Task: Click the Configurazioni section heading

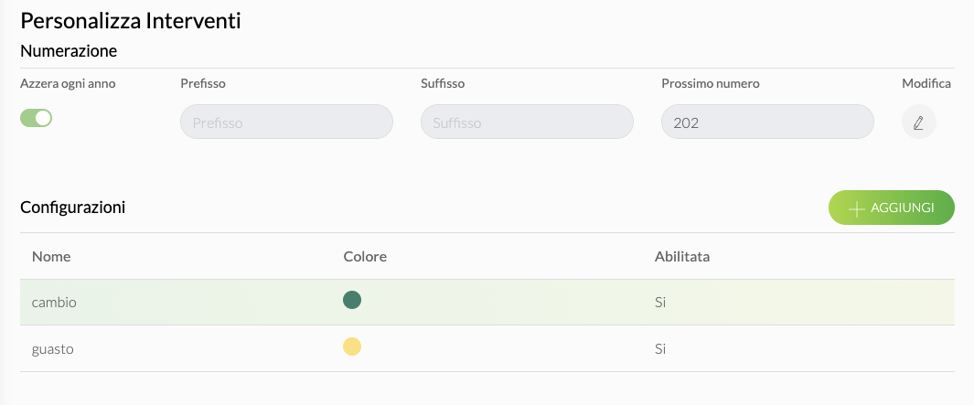Action: 72,208
